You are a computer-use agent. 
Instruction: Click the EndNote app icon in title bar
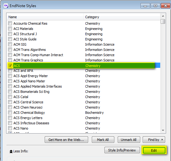coord(6,6)
